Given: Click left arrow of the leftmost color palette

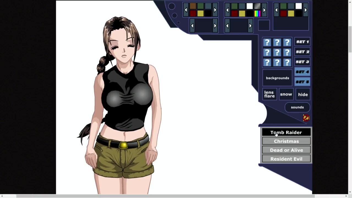Looking at the screenshot, I should pyautogui.click(x=186, y=10).
